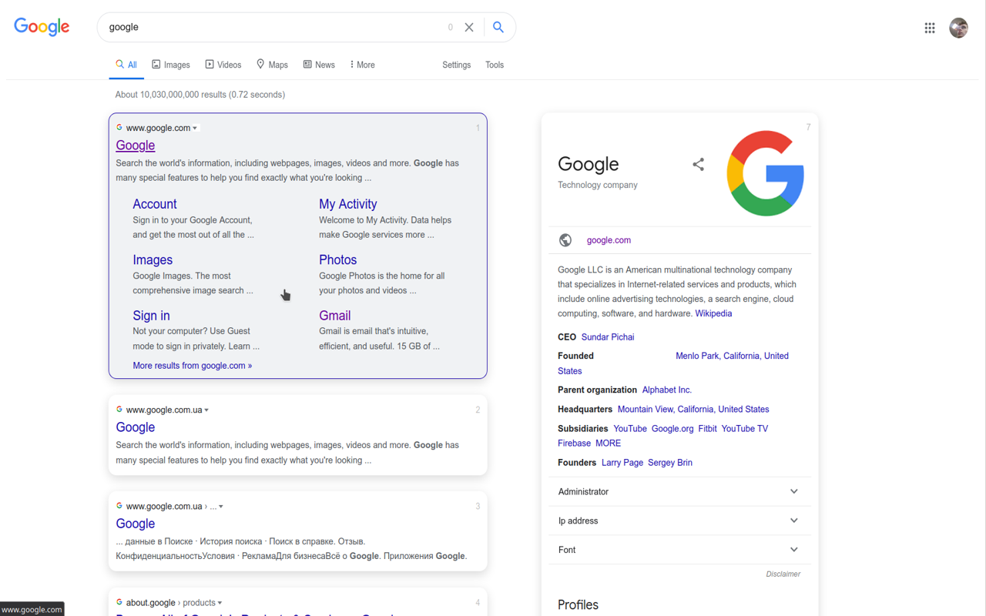This screenshot has height=616, width=986.
Task: Open the Gmail sitelink
Action: point(335,316)
